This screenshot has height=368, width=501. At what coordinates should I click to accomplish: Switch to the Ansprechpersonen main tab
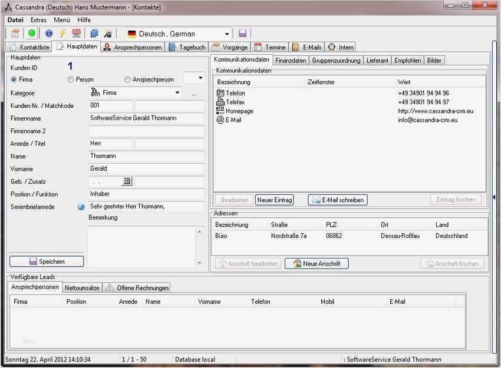coord(133,47)
